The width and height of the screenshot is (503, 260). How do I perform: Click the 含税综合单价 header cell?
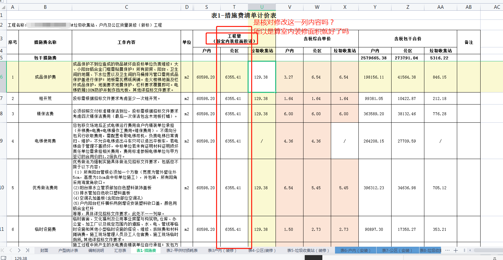(x=317, y=39)
